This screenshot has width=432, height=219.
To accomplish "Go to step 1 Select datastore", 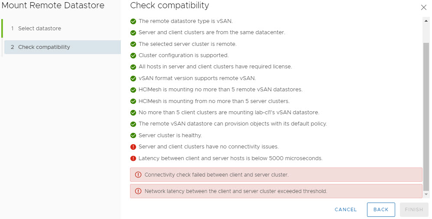I will [x=39, y=29].
